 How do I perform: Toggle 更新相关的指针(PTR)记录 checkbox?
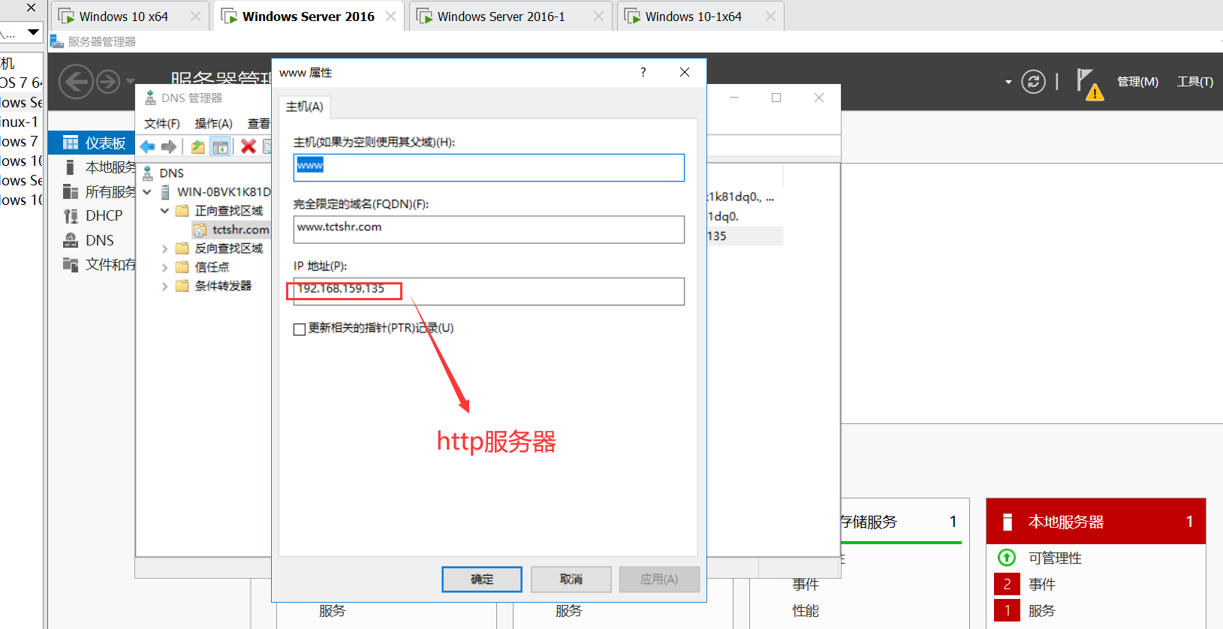click(300, 329)
